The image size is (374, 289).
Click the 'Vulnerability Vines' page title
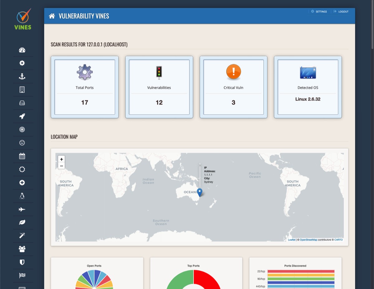click(84, 16)
